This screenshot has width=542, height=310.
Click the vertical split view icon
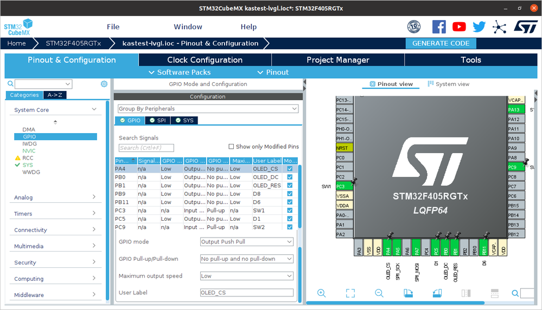pyautogui.click(x=466, y=293)
